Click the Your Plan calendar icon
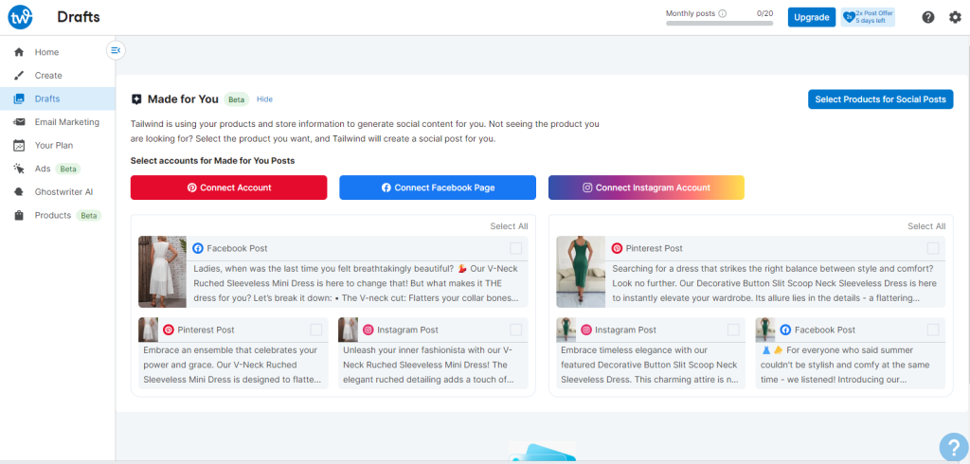This screenshot has width=970, height=464. pos(19,146)
